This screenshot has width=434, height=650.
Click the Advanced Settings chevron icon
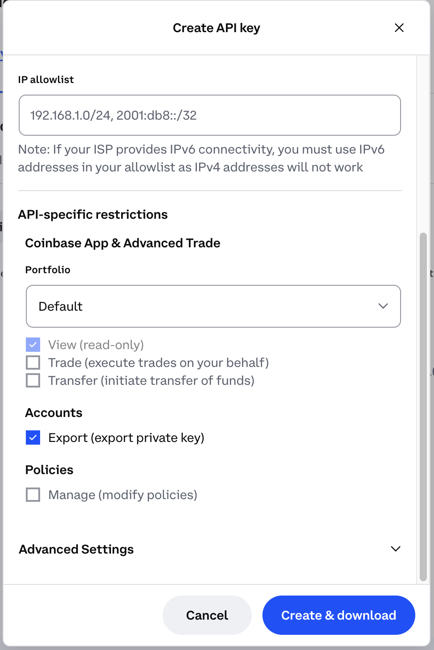(395, 549)
